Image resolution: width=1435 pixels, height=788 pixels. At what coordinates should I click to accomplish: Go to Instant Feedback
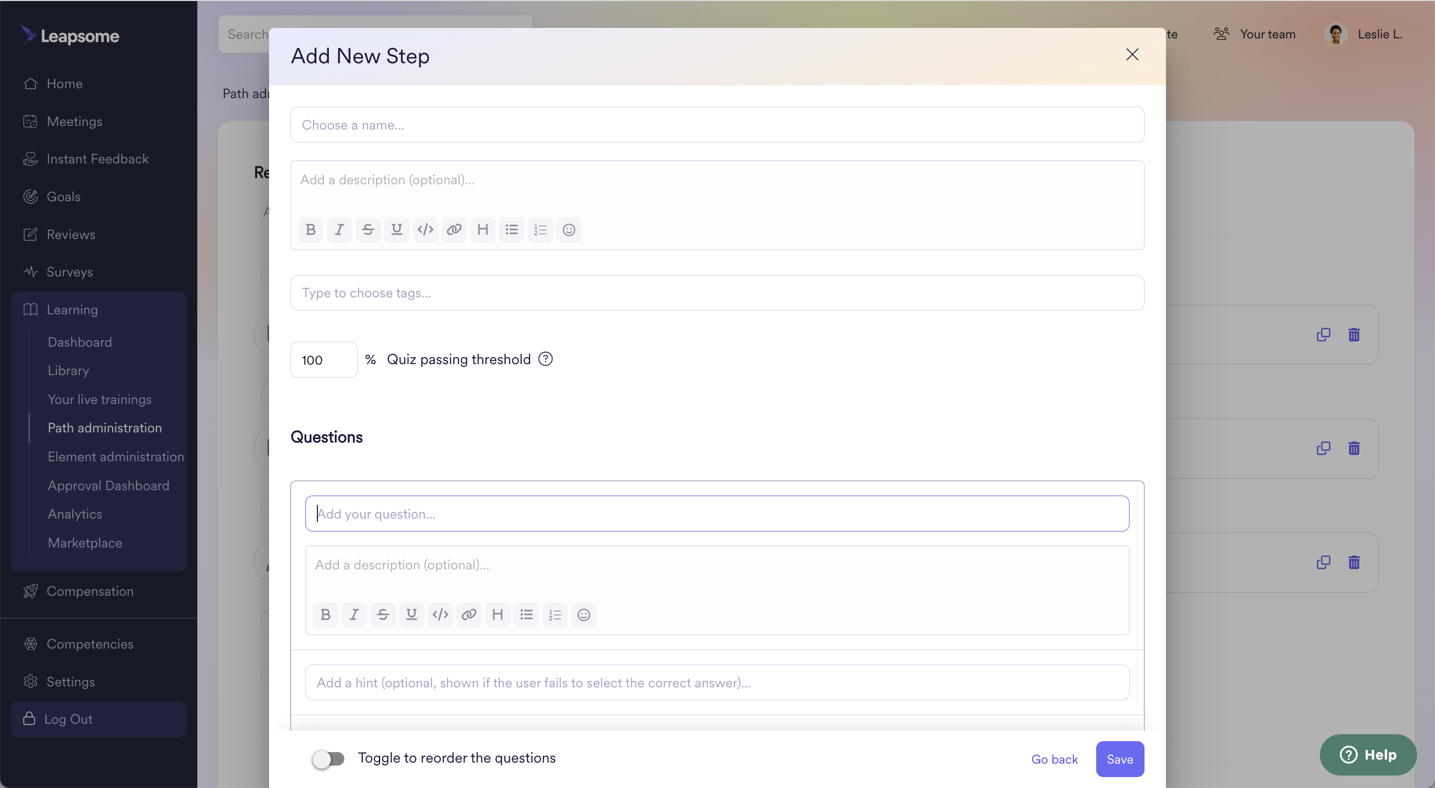point(99,159)
